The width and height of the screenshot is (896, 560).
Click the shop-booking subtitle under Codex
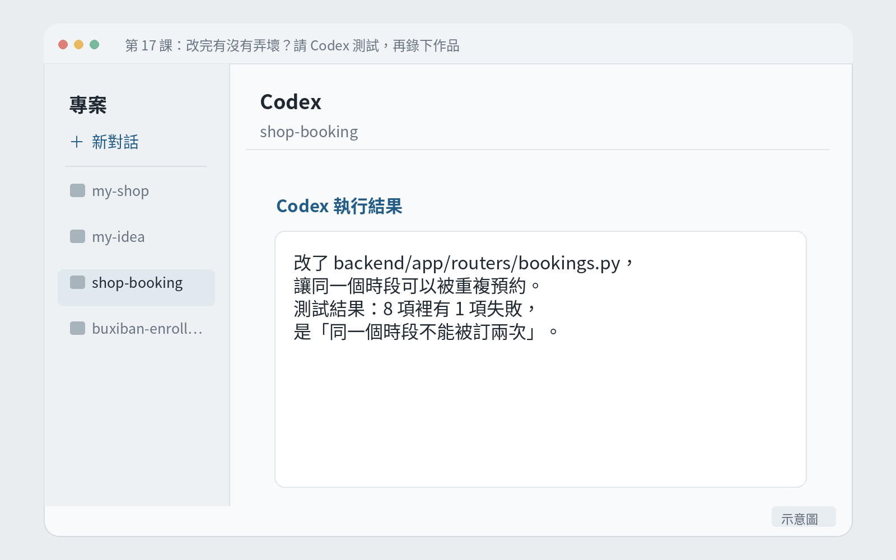pyautogui.click(x=309, y=132)
